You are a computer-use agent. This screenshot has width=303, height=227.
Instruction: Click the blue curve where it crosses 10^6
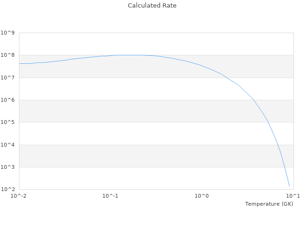[254, 100]
